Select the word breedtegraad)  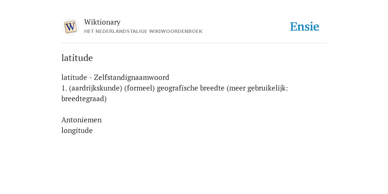pos(84,99)
